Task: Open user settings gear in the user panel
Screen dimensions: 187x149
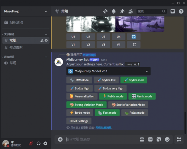Action: click(x=45, y=144)
